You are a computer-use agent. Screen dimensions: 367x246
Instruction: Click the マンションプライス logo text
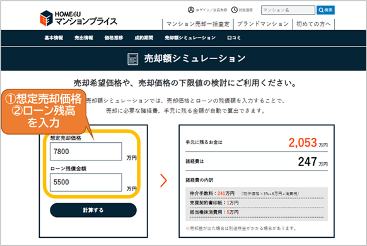click(86, 21)
